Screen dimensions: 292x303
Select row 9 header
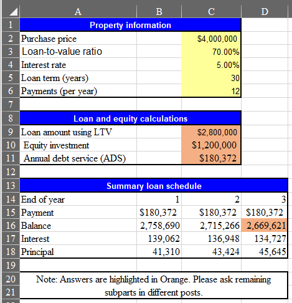(11, 132)
